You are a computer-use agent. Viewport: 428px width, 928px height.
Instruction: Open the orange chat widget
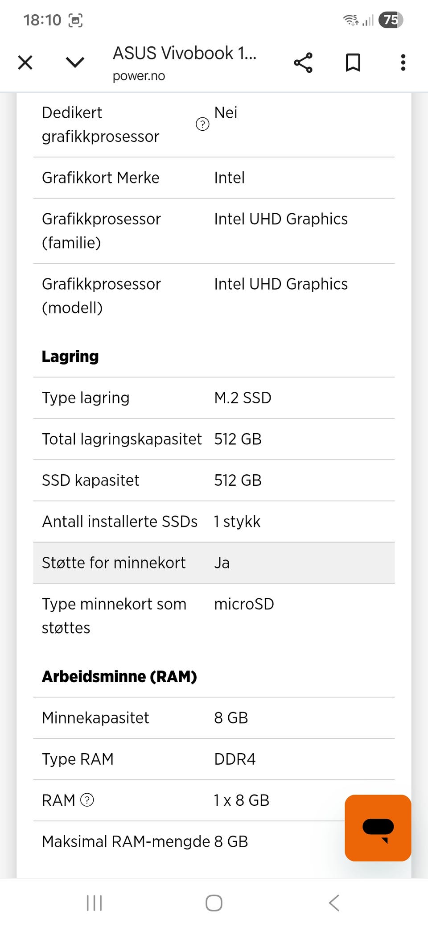coord(378,828)
